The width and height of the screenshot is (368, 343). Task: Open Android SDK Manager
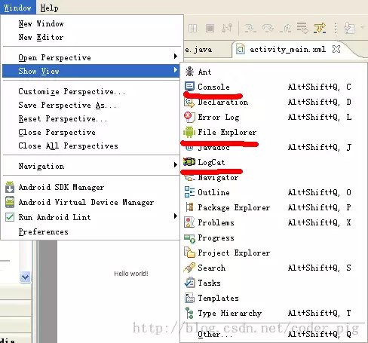[61, 187]
